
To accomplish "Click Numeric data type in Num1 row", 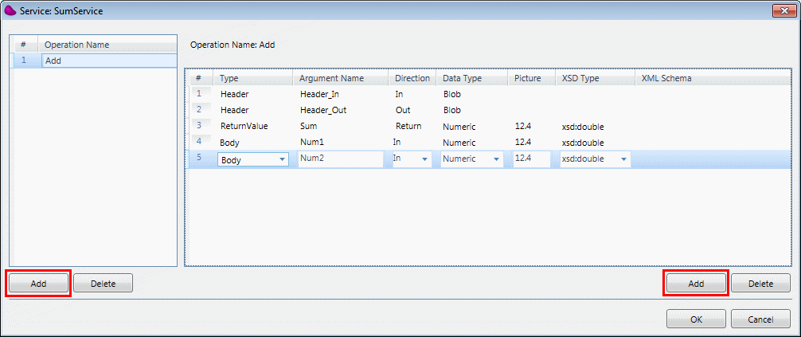I will pos(459,143).
